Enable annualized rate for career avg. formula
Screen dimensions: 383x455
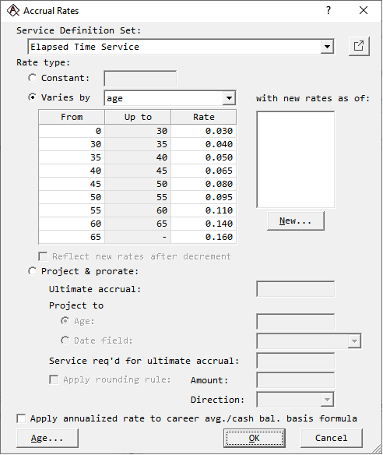pyautogui.click(x=21, y=418)
